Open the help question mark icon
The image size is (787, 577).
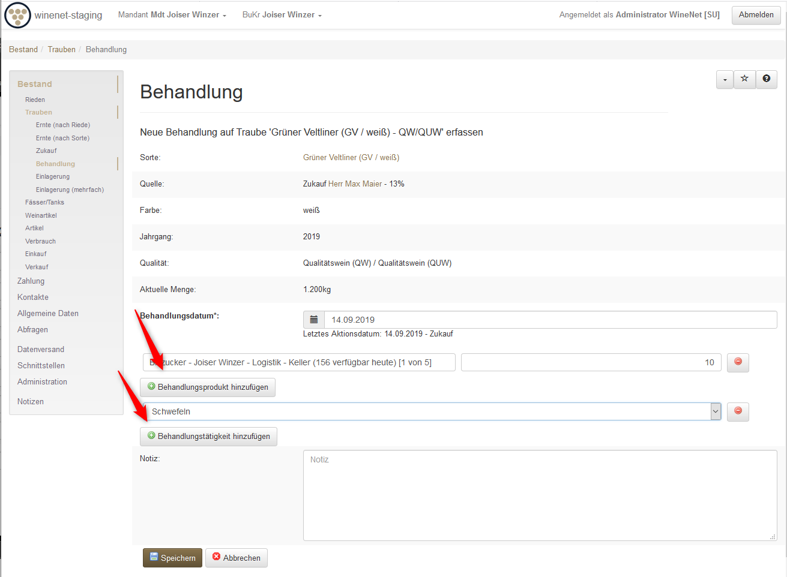pos(766,79)
